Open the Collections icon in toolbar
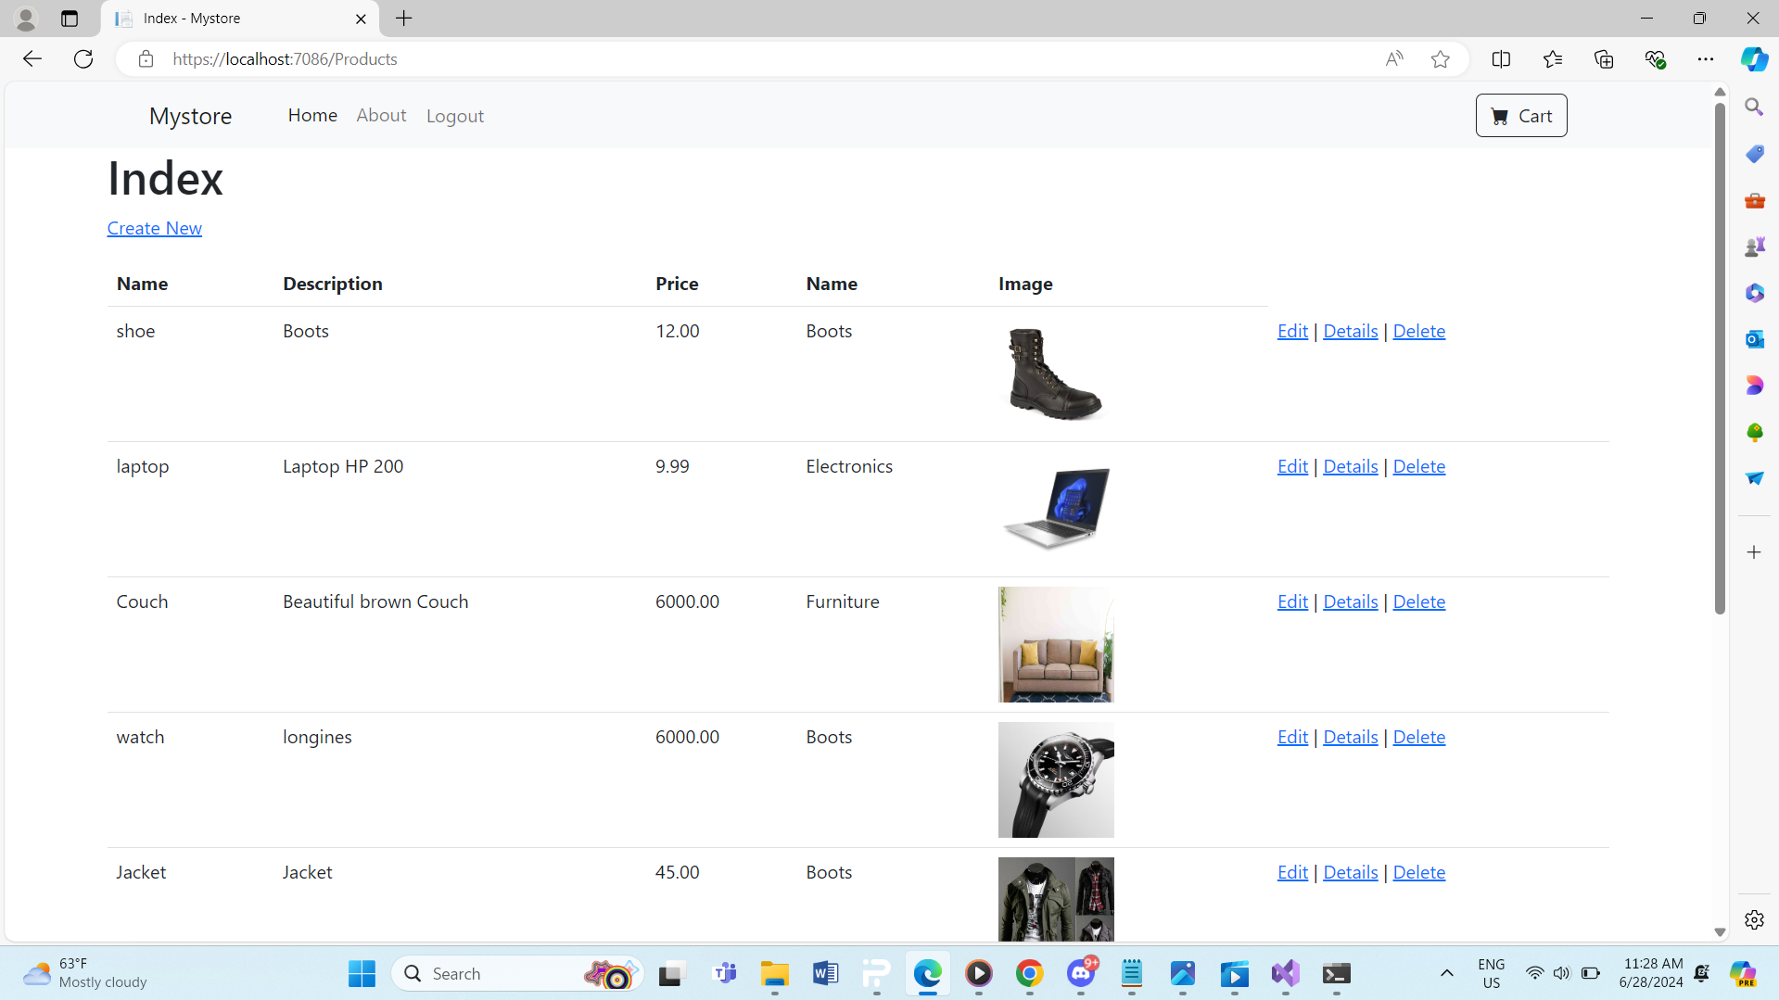The height and width of the screenshot is (1000, 1779). (1604, 59)
